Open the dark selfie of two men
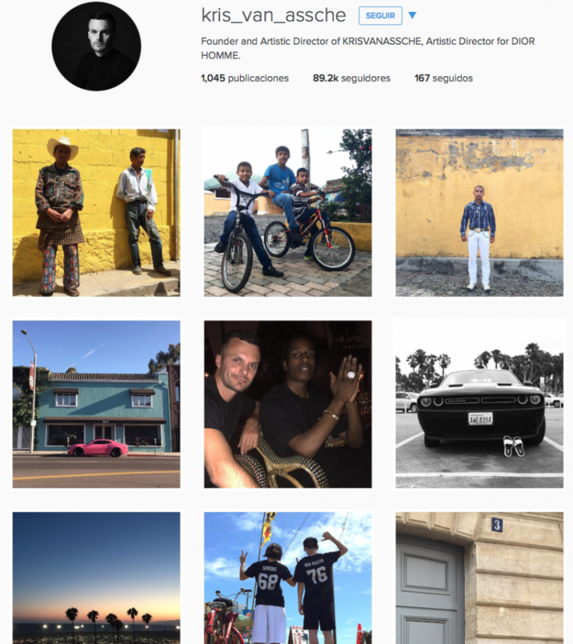Viewport: 573px width, 644px height. click(288, 404)
